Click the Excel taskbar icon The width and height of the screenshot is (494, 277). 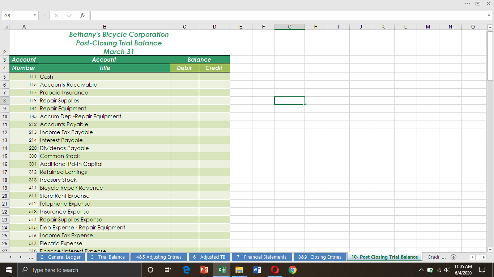pyautogui.click(x=222, y=270)
